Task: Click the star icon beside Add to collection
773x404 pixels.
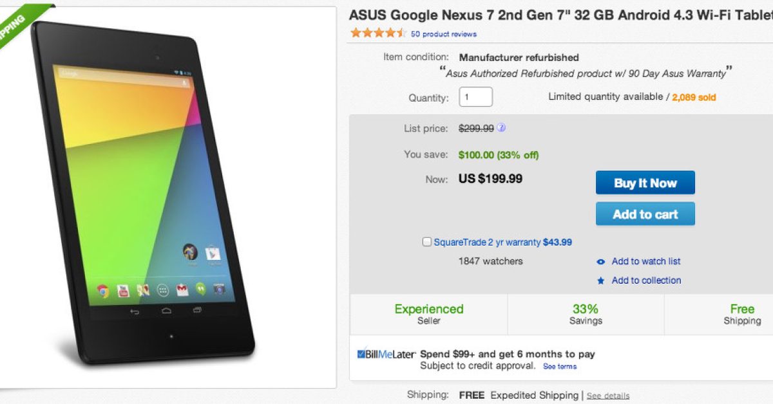Action: [x=601, y=281]
